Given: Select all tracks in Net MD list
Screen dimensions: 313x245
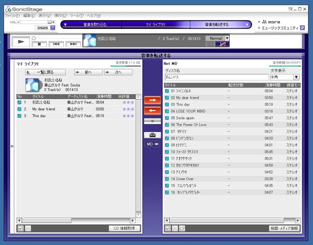Looking at the screenshot, I should click(x=168, y=228).
